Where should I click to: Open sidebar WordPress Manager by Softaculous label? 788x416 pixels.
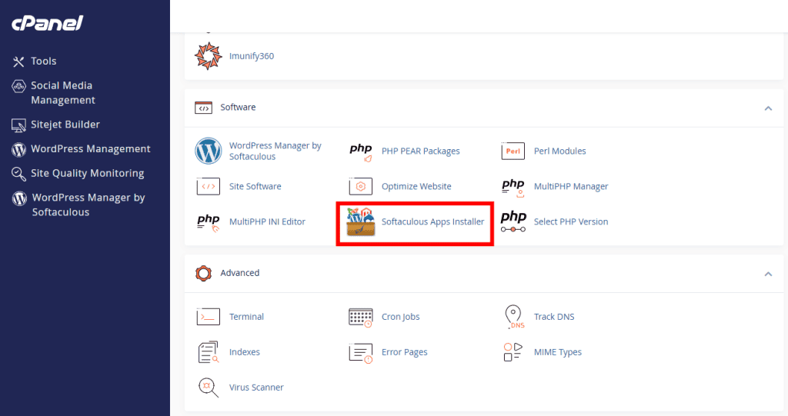coord(88,205)
